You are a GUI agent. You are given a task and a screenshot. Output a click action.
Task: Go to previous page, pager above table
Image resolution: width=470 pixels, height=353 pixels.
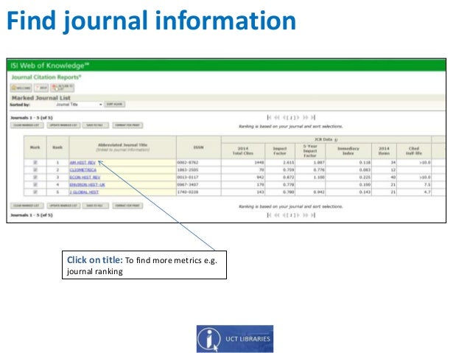pyautogui.click(x=284, y=117)
